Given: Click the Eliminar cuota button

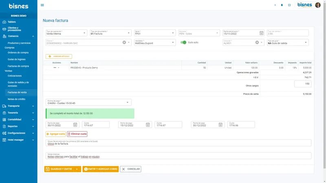Looking at the screenshot, I should tap(77, 134).
